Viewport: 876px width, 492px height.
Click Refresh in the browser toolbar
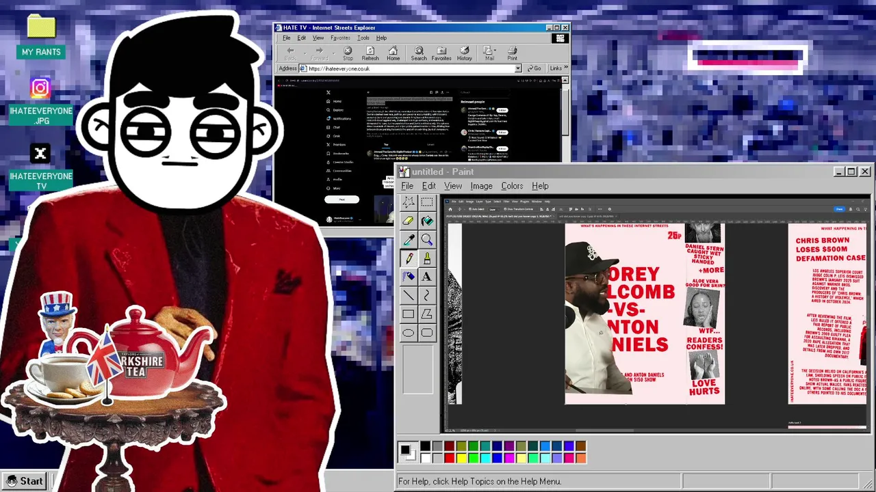(370, 53)
